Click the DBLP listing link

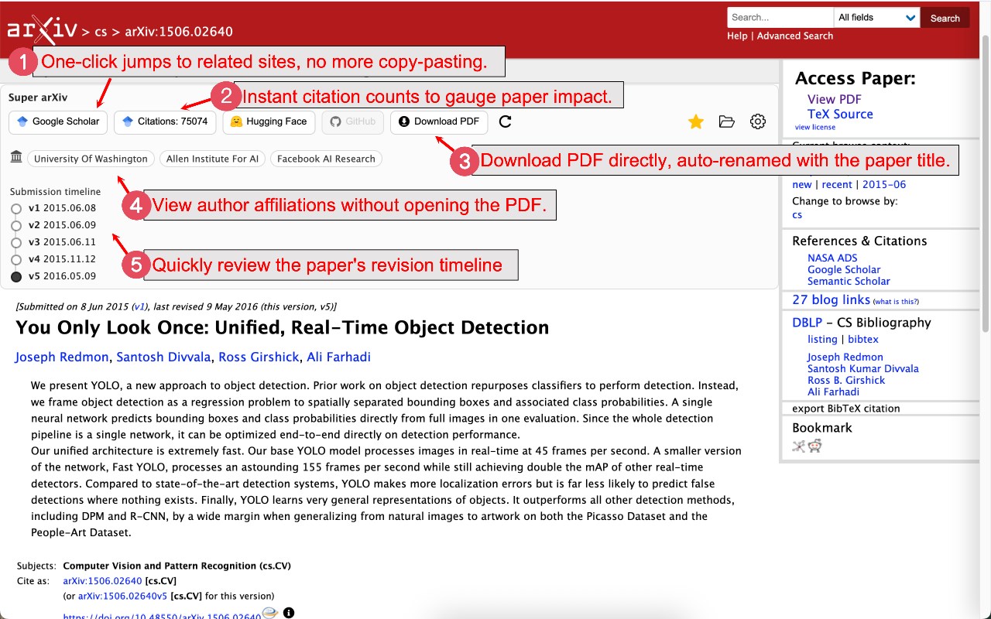[822, 339]
